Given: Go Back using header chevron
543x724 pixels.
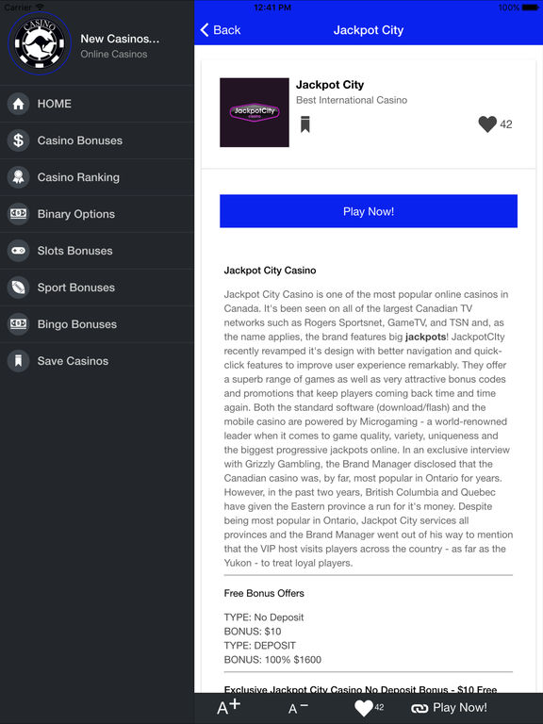Looking at the screenshot, I should click(x=221, y=30).
